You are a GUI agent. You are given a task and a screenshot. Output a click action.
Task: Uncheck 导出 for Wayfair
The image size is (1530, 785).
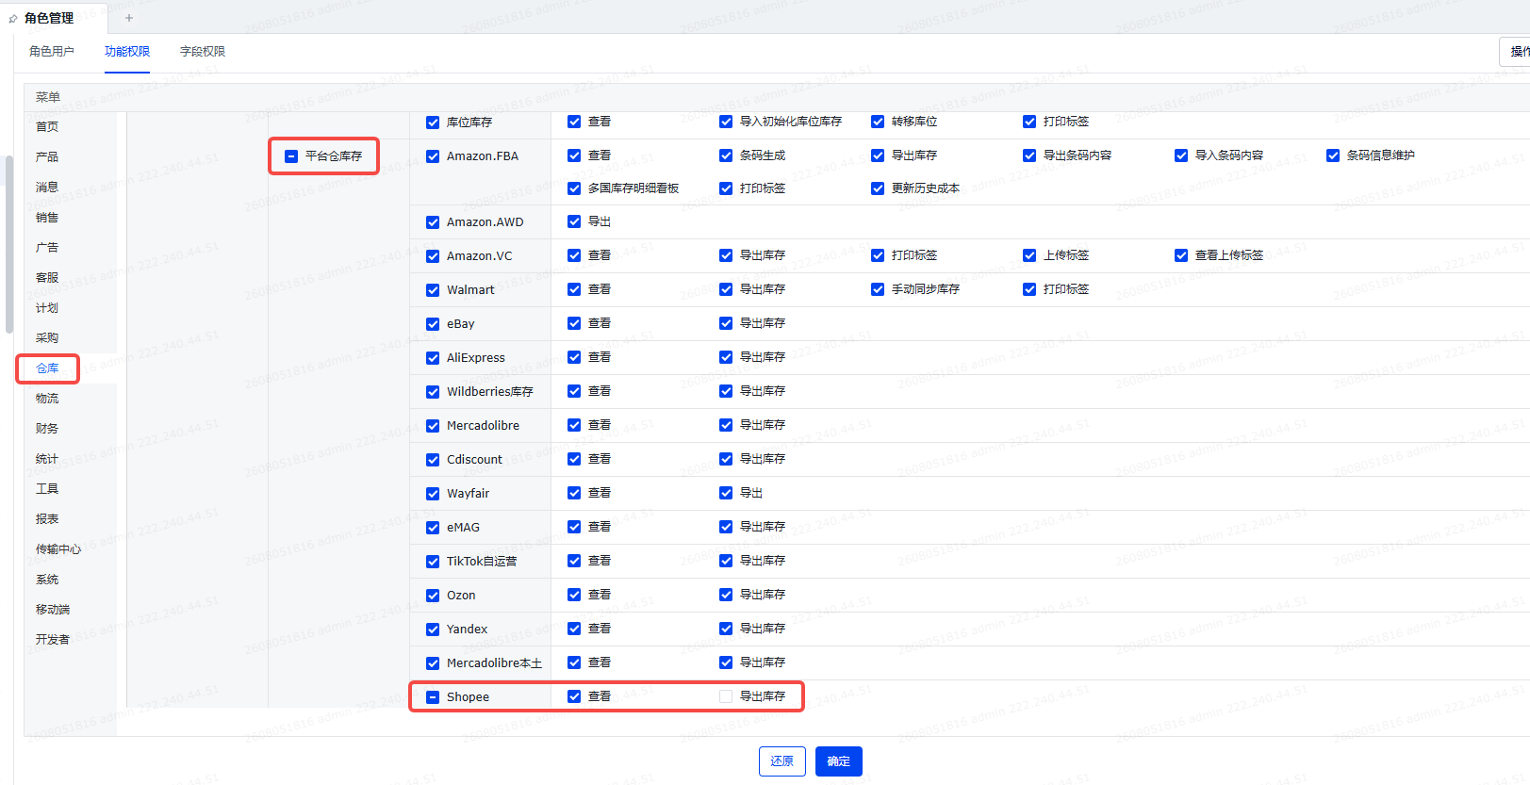click(x=726, y=493)
